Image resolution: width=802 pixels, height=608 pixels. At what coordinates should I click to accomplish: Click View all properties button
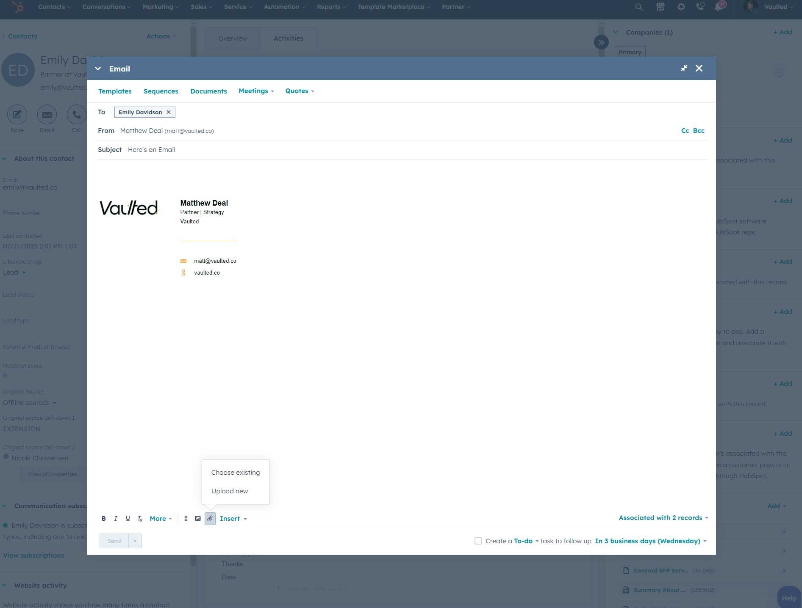pos(53,474)
